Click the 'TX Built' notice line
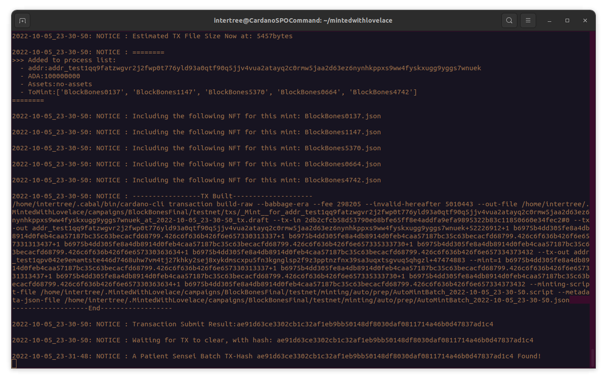607x381 pixels. point(162,196)
